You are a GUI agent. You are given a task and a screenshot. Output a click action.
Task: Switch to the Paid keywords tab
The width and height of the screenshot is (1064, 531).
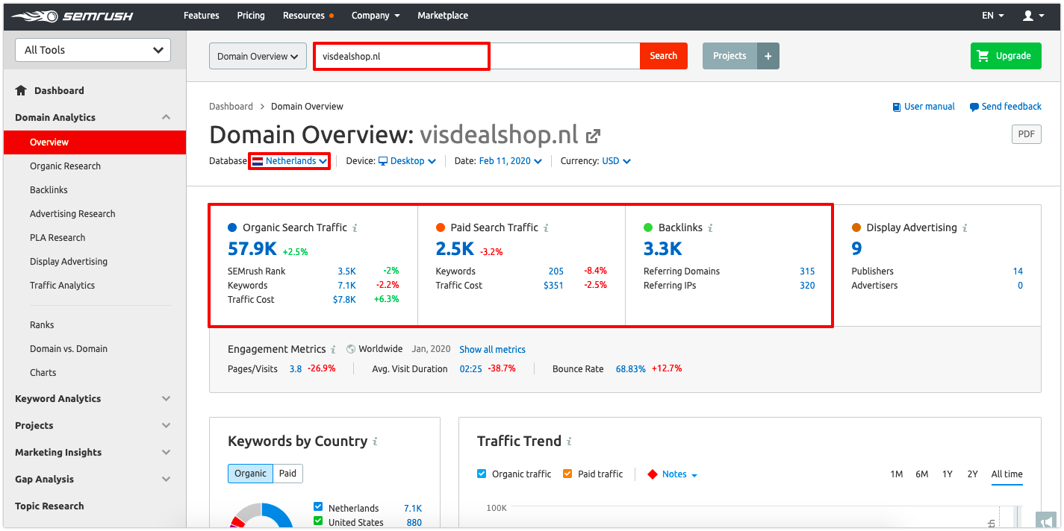[x=287, y=473]
